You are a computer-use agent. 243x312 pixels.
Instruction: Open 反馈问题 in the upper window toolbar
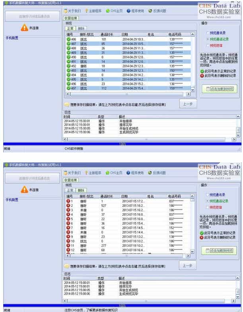pyautogui.click(x=157, y=11)
